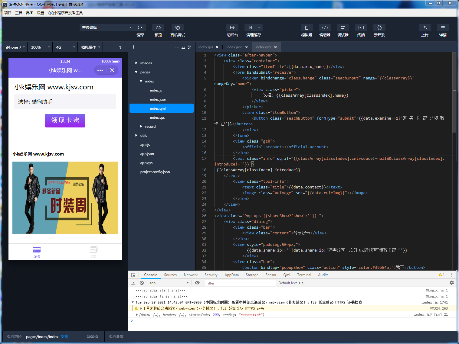Open the 工具 menu in the menu bar

19,13
